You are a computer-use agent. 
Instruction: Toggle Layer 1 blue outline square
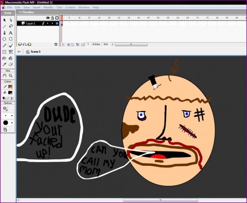(x=57, y=23)
